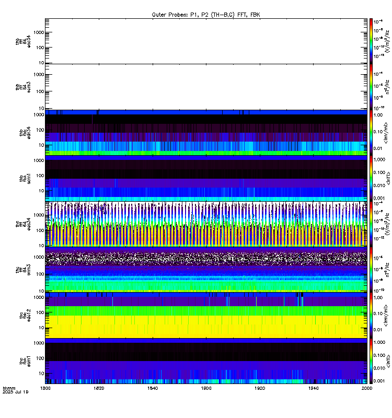This screenshot has width=392, height=418.
Task: Select the 1940 time axis label
Action: 313,388
